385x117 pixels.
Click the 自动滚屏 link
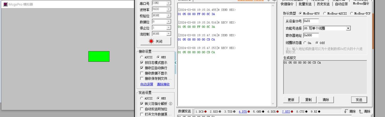click(147, 84)
